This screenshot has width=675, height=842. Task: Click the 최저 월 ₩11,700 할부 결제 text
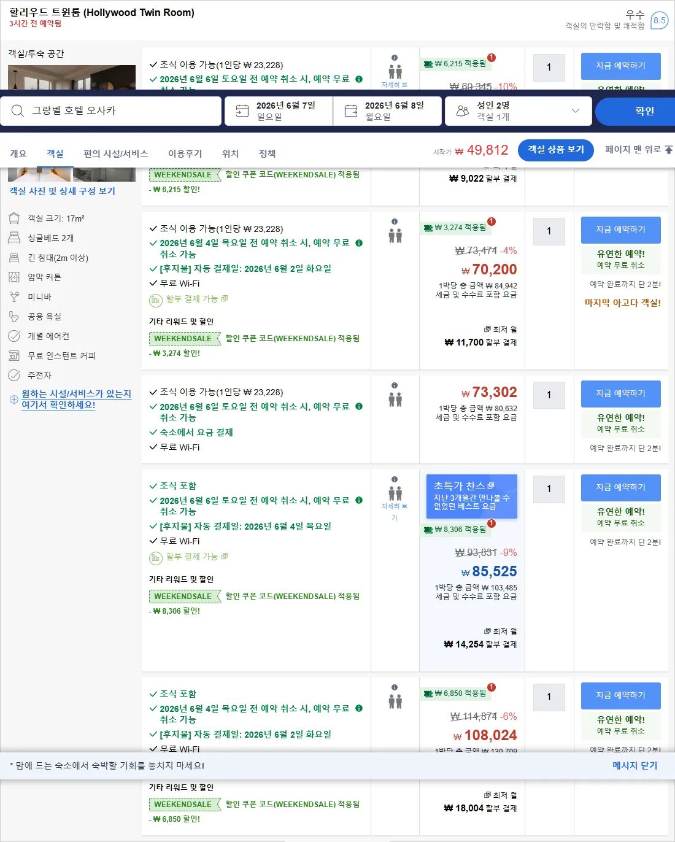pos(480,336)
